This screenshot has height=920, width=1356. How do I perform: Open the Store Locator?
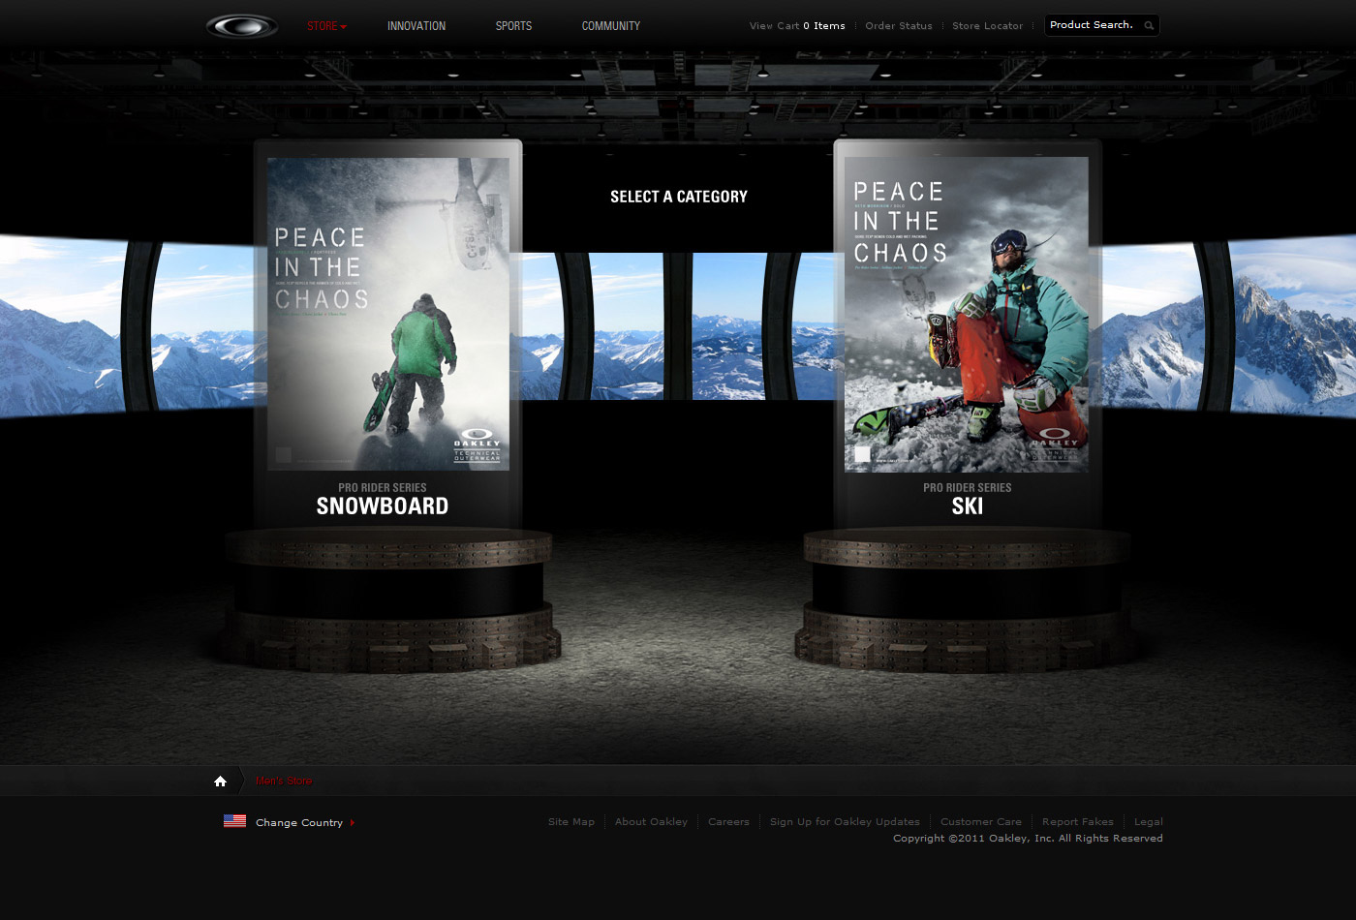point(987,26)
